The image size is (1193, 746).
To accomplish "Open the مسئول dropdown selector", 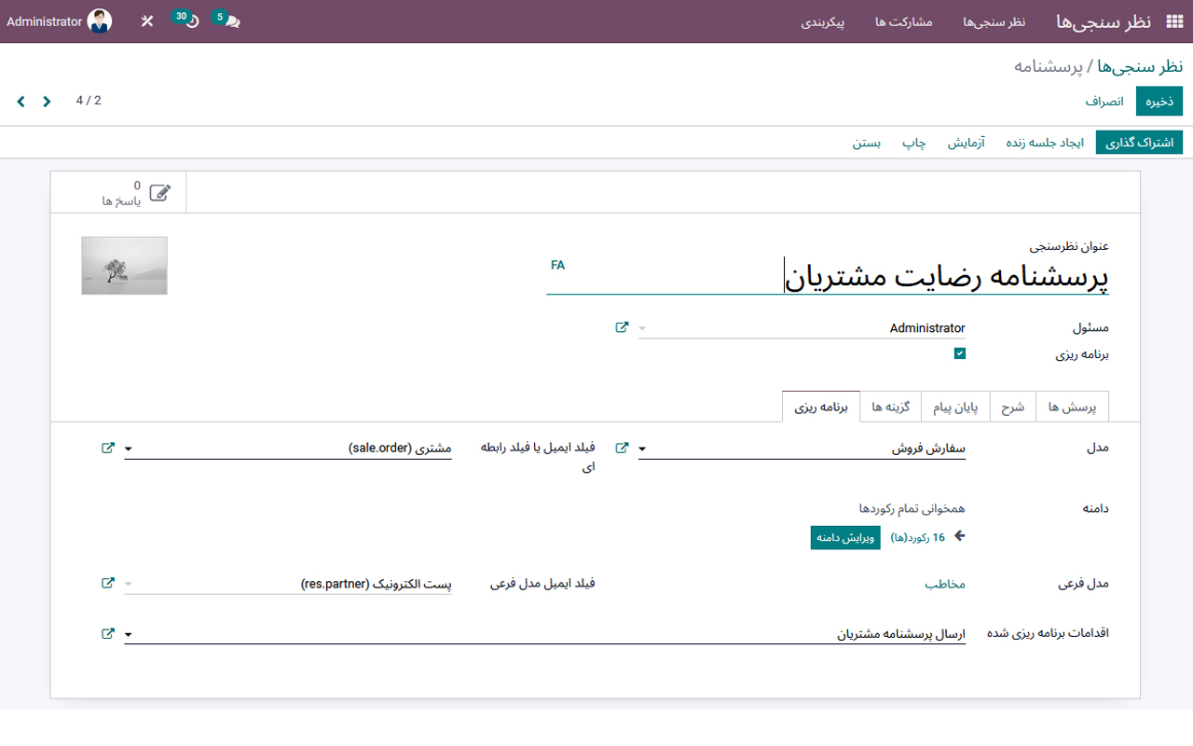I will (x=641, y=327).
